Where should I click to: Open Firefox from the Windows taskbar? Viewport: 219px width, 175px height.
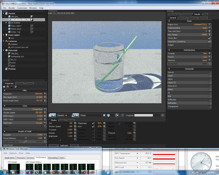coord(54,172)
